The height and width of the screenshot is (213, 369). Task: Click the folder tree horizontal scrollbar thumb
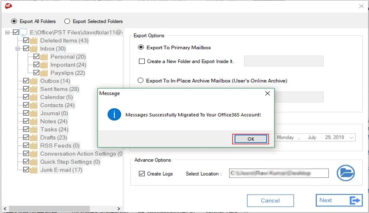(x=49, y=209)
